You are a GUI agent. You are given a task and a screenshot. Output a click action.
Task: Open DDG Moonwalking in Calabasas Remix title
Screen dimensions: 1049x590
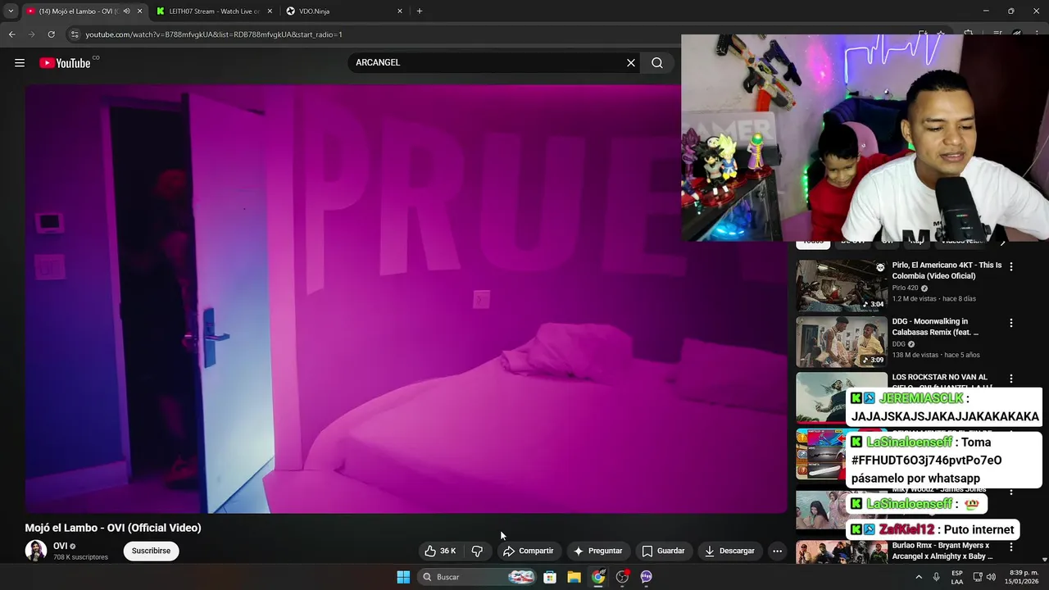tap(935, 327)
